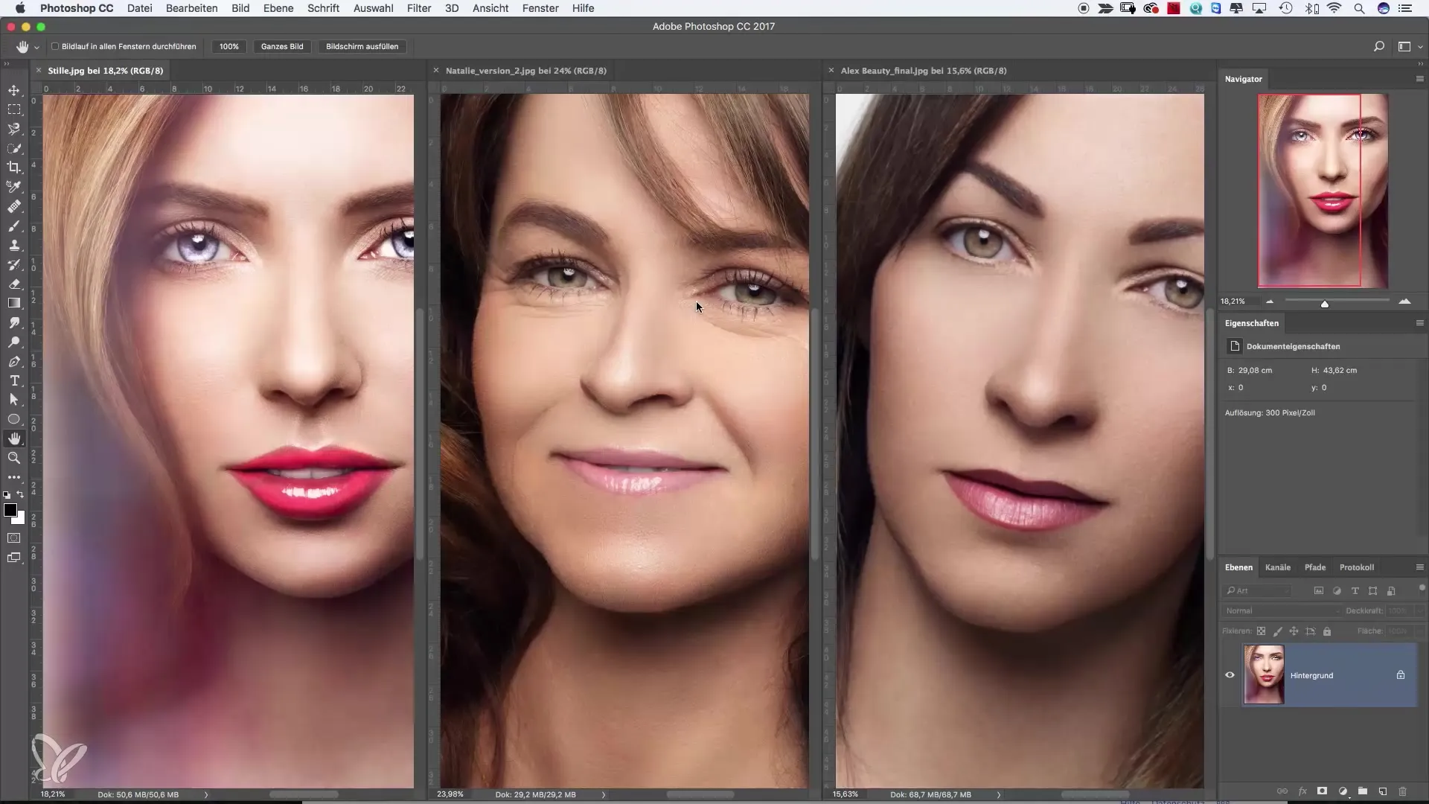
Task: Click the Ganzes Bild button
Action: (282, 46)
